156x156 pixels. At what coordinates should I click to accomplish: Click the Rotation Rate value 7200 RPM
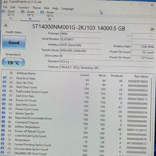[143, 46]
